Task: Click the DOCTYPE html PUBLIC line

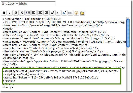Action: click(x=64, y=22)
